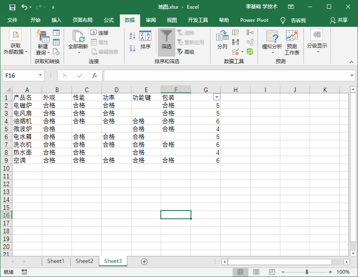Switch to the 开始 ribbon tab
358x277 pixels.
click(x=35, y=20)
